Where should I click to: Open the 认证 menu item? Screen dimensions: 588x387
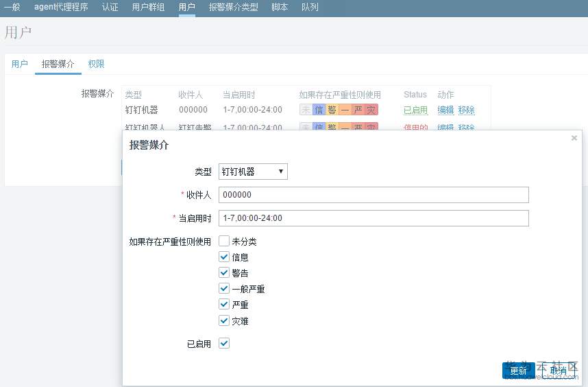click(x=110, y=7)
